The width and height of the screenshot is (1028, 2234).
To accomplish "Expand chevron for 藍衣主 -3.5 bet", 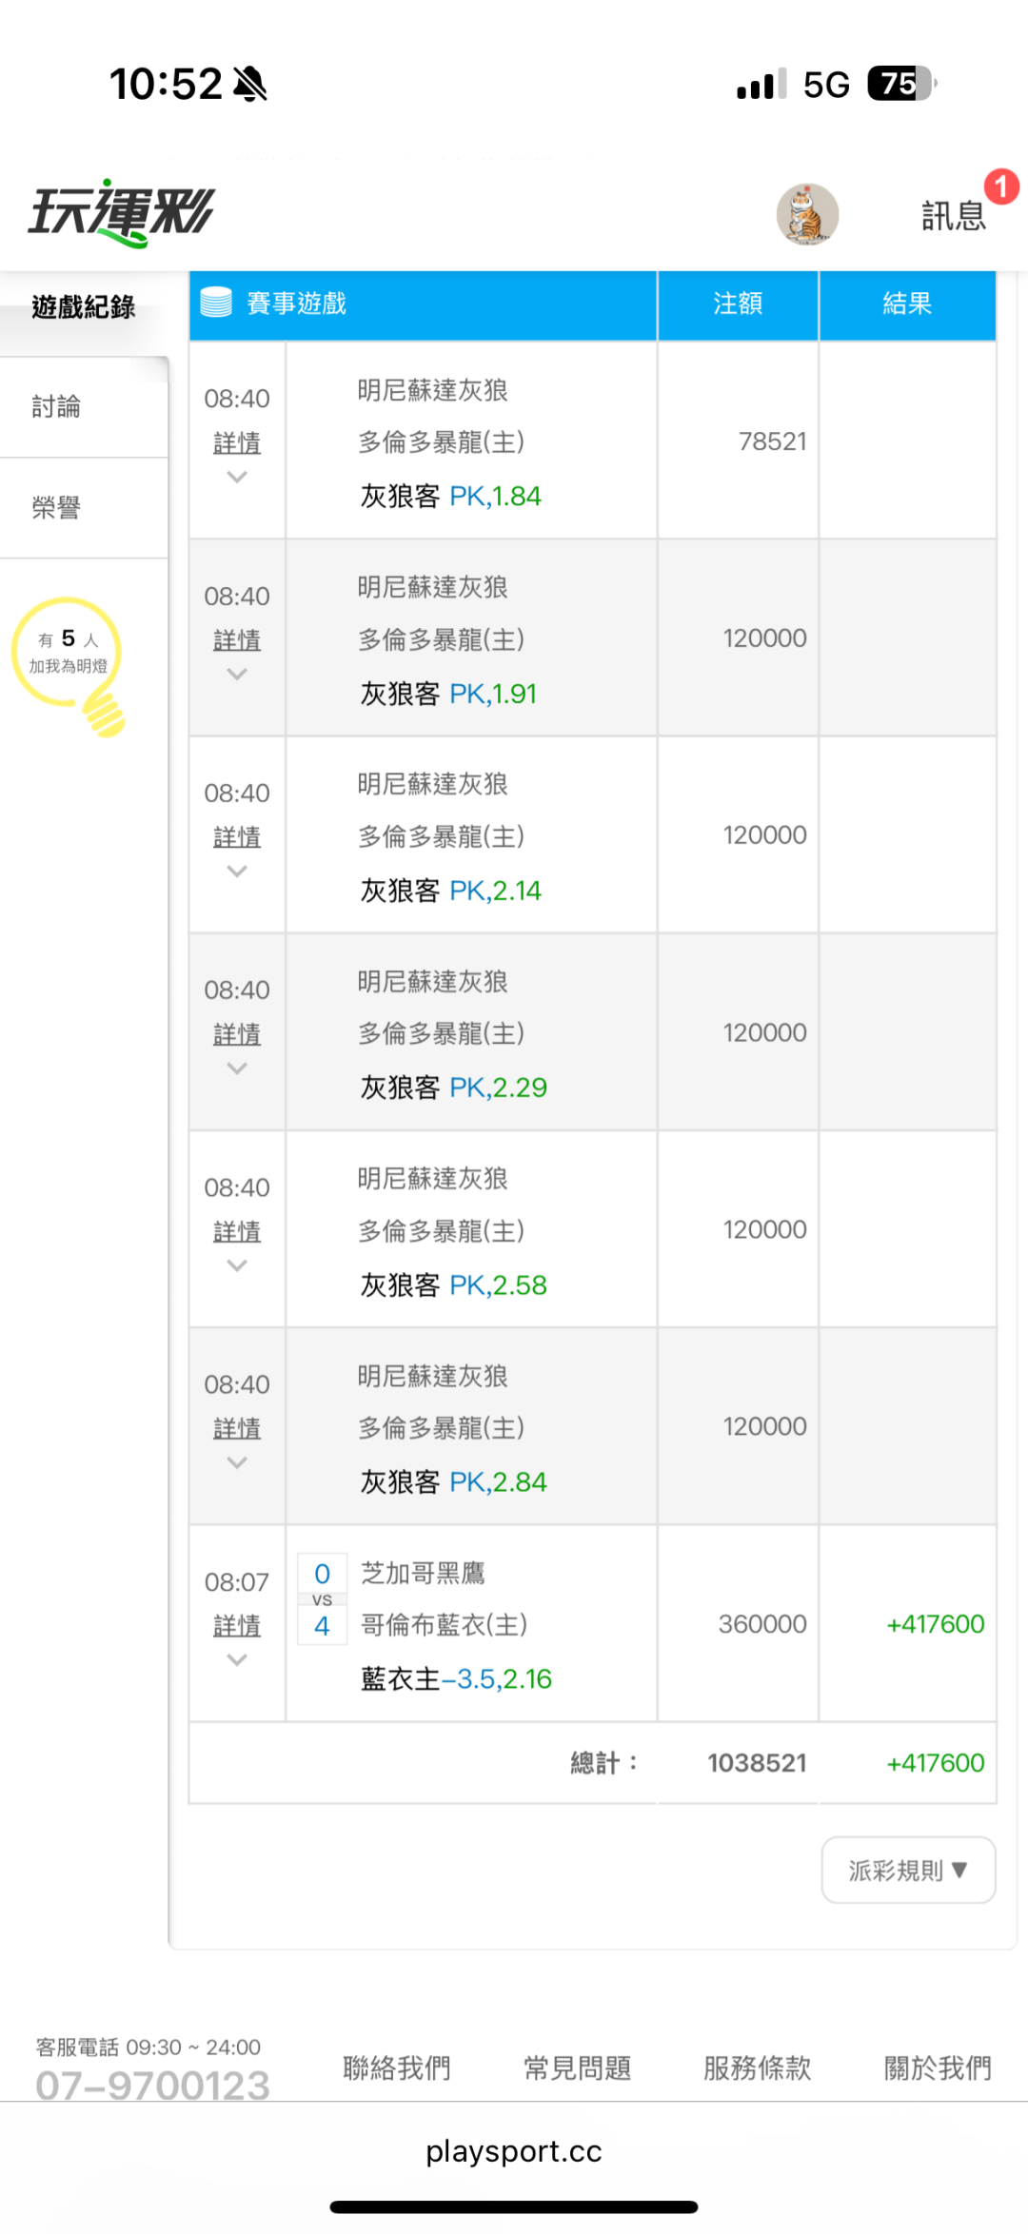I will [237, 1659].
